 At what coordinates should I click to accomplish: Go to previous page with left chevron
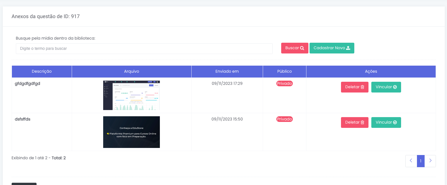point(411,161)
